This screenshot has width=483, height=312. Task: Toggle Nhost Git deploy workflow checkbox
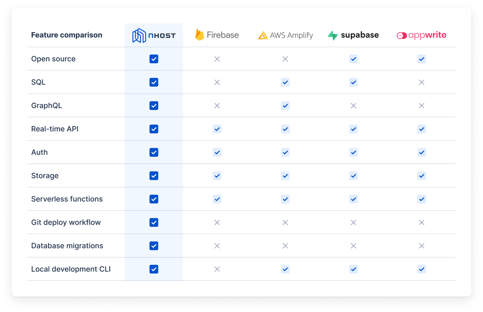coord(154,222)
